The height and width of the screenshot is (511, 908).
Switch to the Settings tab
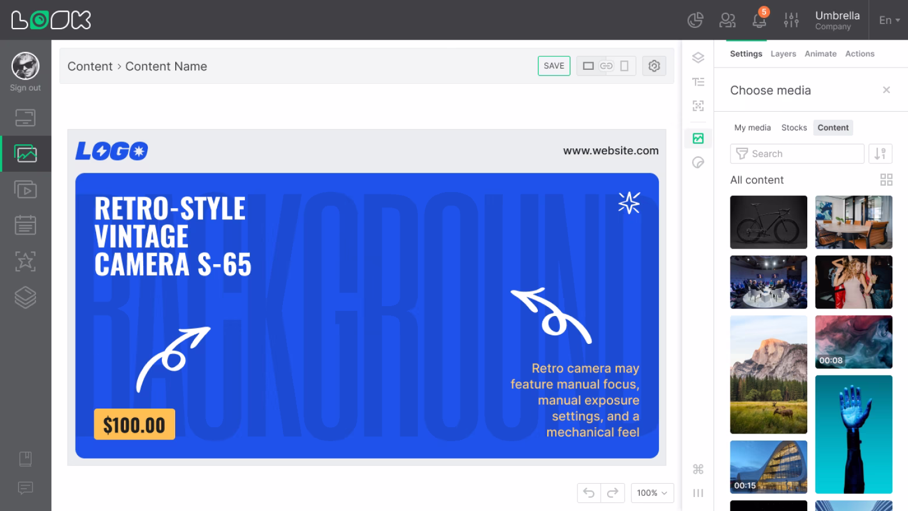pyautogui.click(x=746, y=54)
